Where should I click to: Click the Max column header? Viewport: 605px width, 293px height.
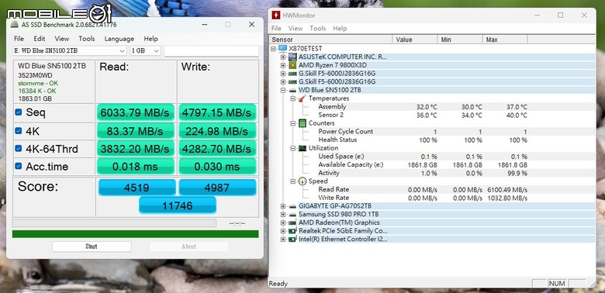pyautogui.click(x=505, y=40)
